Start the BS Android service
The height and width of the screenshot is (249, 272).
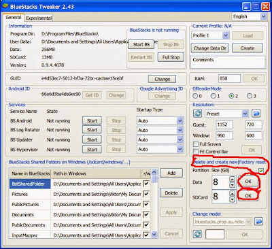coord(92,120)
